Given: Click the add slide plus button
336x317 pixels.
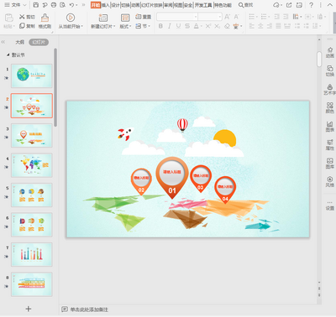Looking at the screenshot, I should pos(29,309).
